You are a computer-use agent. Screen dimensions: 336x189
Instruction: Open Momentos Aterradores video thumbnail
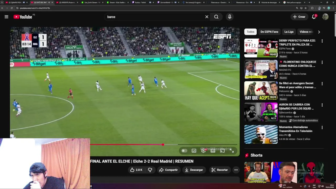tap(261, 134)
